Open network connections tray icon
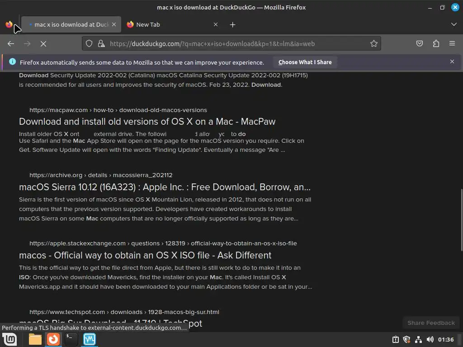 [418, 340]
